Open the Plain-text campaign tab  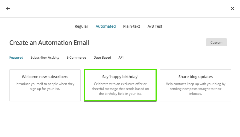(x=131, y=26)
